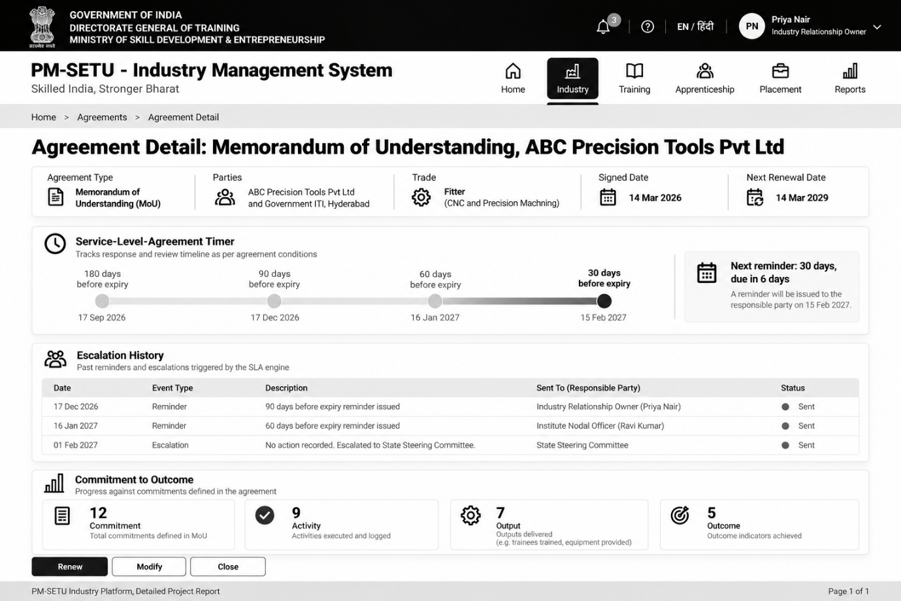
Task: Click the 01 Feb 2027 escalation row
Action: click(x=450, y=445)
